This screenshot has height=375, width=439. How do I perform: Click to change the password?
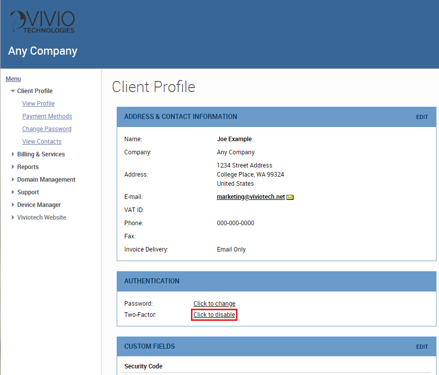point(214,304)
